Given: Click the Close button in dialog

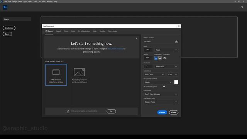Looking at the screenshot, I should (174, 112).
